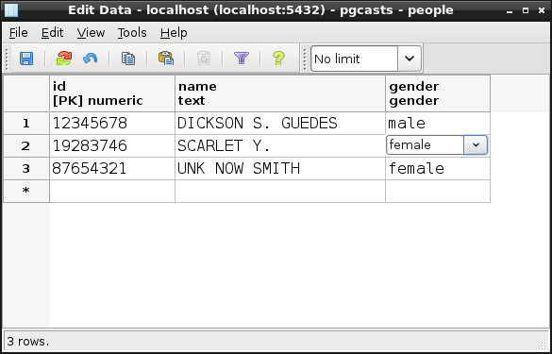Image resolution: width=552 pixels, height=354 pixels.
Task: Click the Refresh data icon
Action: (x=64, y=59)
